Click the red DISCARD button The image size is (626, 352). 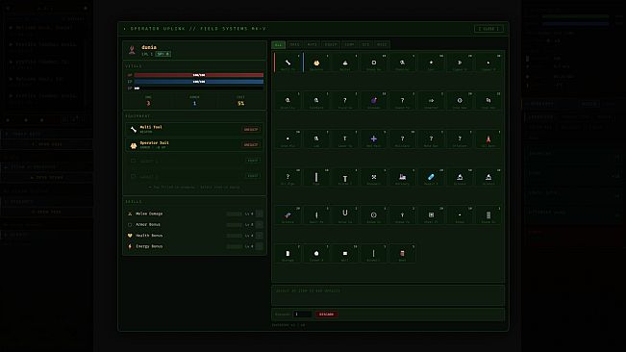point(327,314)
